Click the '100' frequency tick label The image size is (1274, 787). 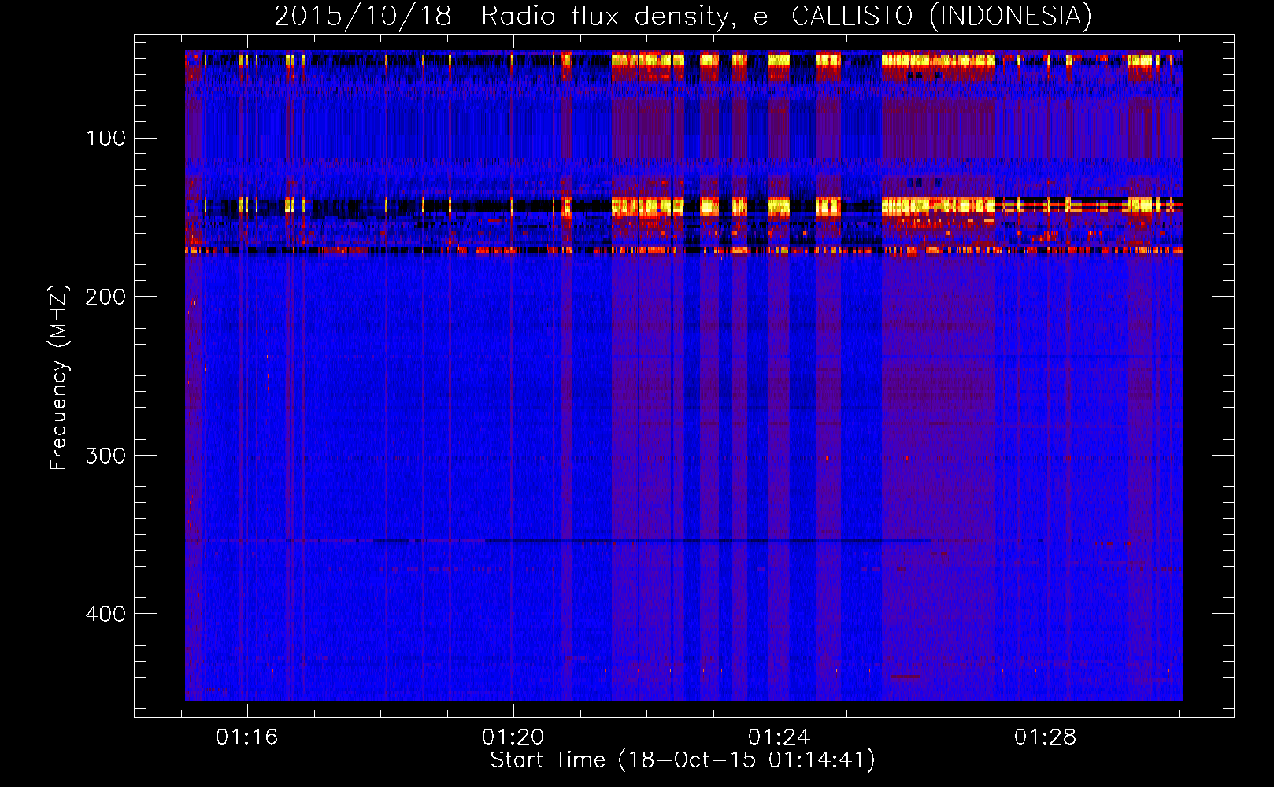[106, 139]
